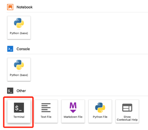
Task: Click the Text File card label
Action: click(46, 117)
